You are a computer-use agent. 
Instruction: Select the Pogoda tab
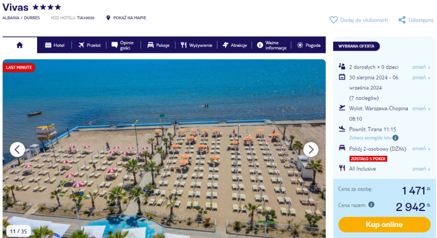click(309, 45)
